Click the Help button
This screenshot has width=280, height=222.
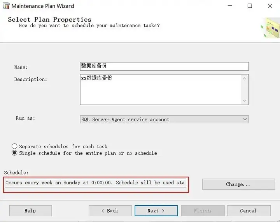coord(30,211)
